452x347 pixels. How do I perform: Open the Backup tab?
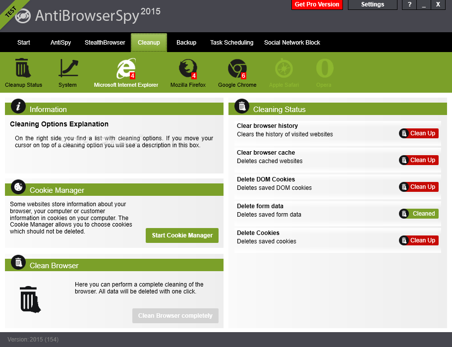pos(186,43)
